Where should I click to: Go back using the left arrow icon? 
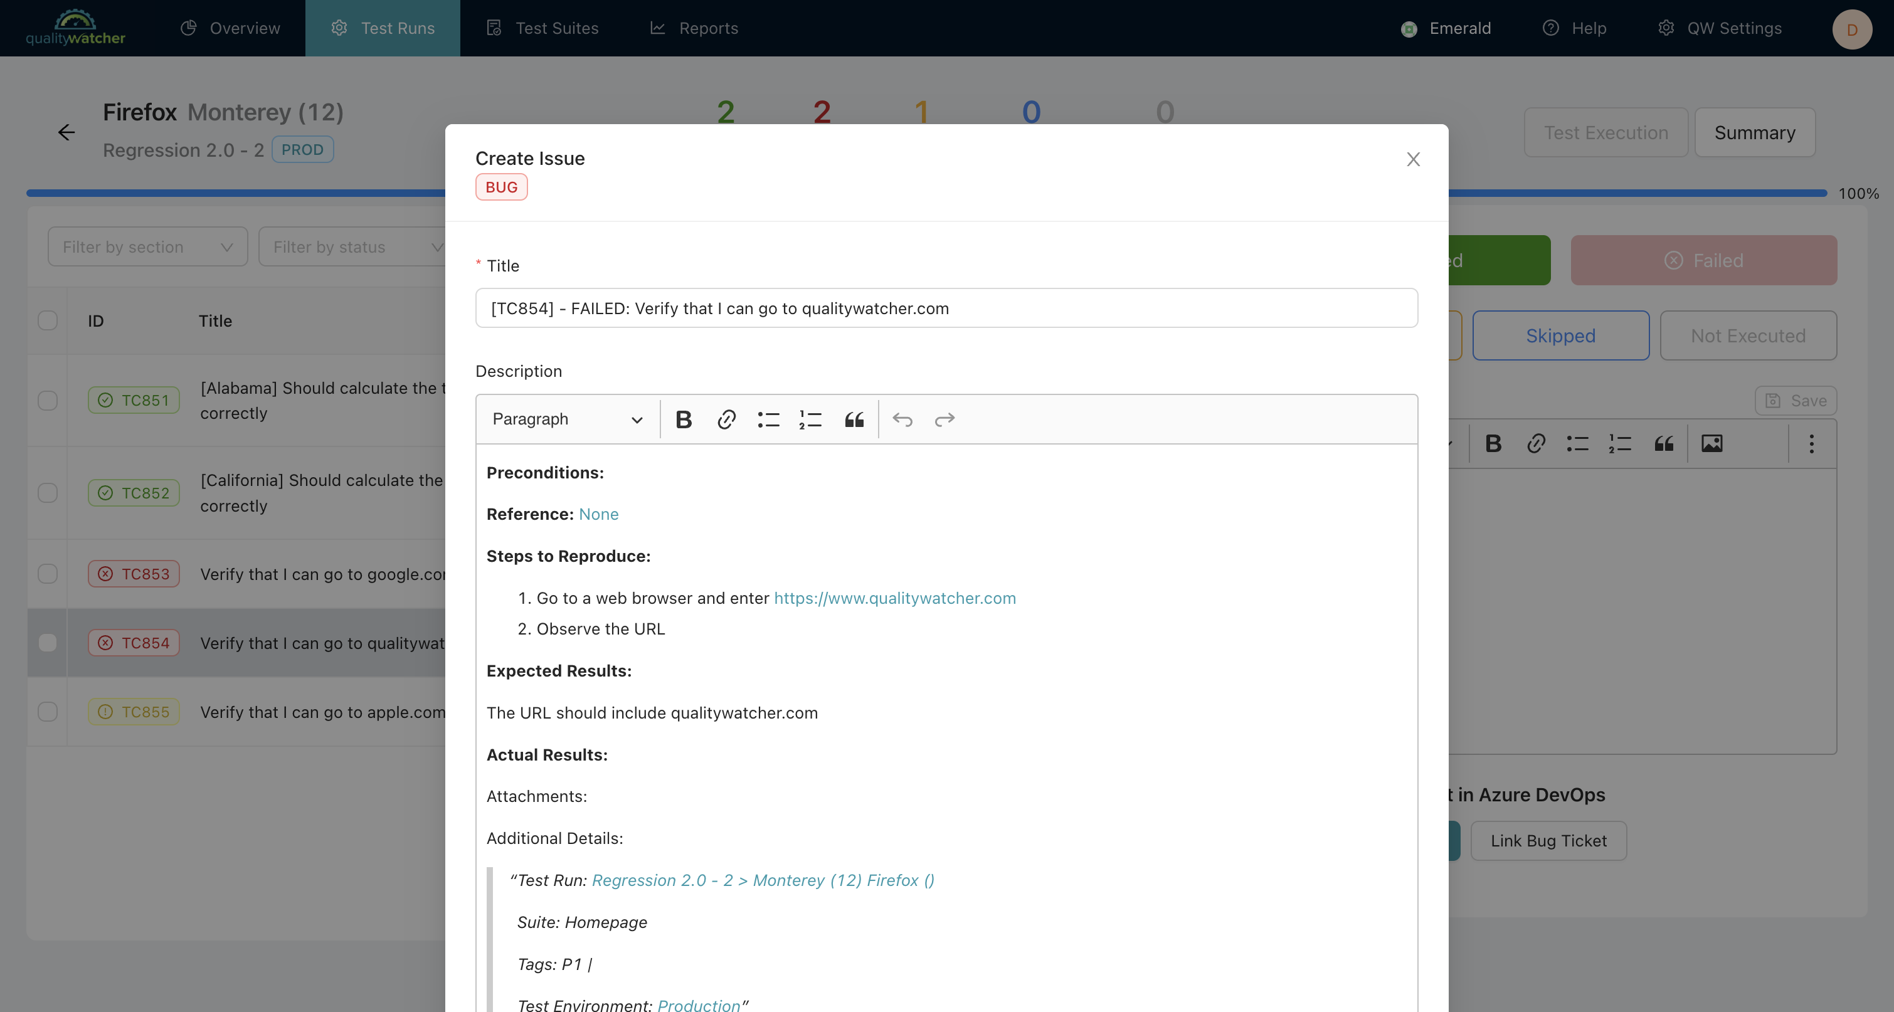66,132
